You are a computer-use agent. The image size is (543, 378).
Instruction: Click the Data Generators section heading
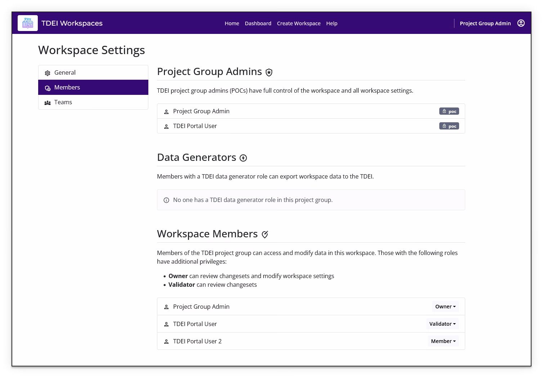tap(197, 158)
